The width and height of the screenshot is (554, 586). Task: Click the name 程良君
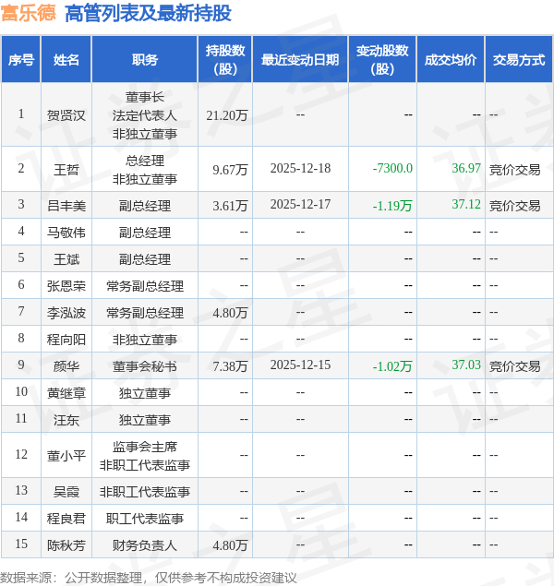(x=66, y=519)
